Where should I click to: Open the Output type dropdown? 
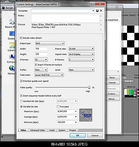(x=50, y=43)
